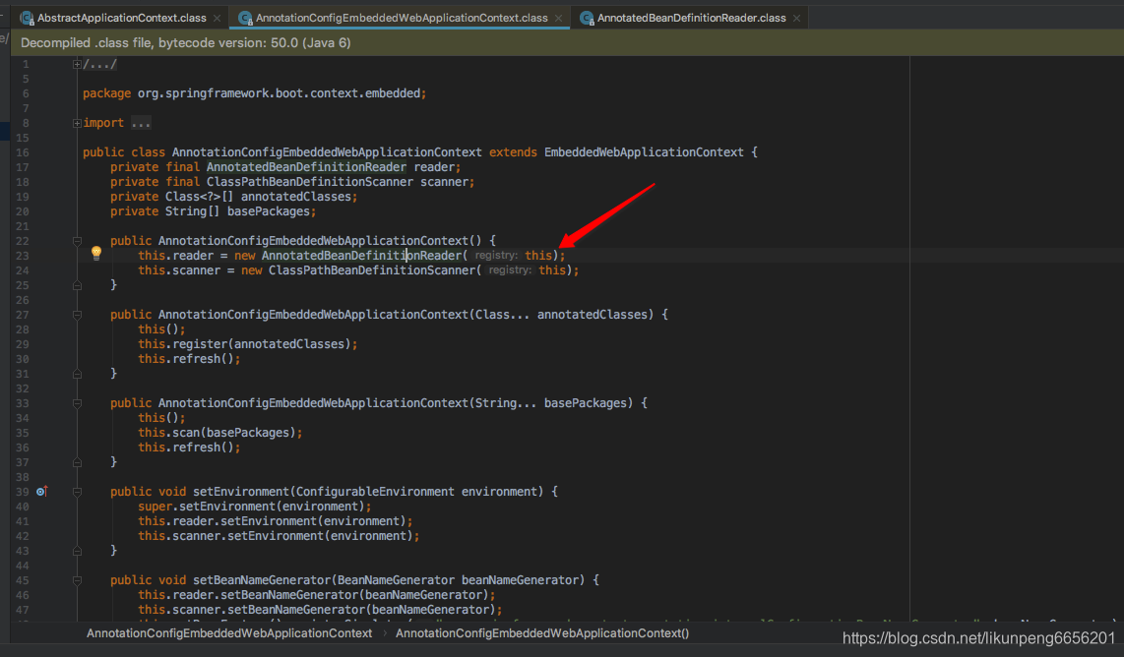Screen dimensions: 1124x657
Task: Open AnnotatedBeanDefinitionReader.class tab
Action: tap(691, 18)
